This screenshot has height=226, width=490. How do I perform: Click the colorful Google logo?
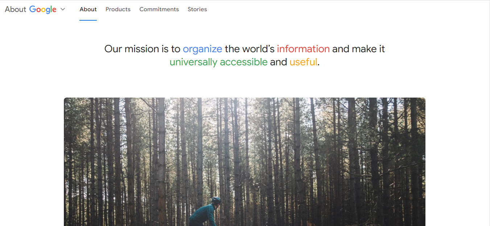coord(43,10)
